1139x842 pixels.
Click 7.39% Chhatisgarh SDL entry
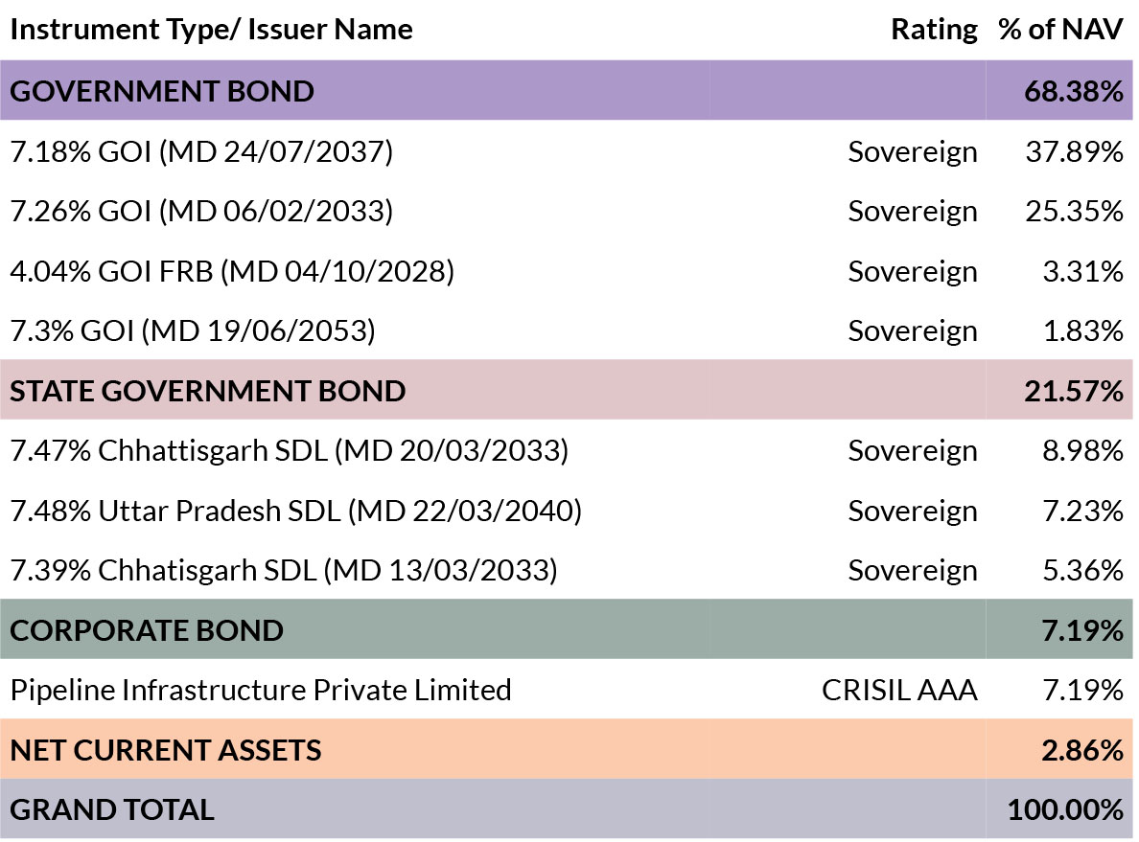tap(283, 571)
